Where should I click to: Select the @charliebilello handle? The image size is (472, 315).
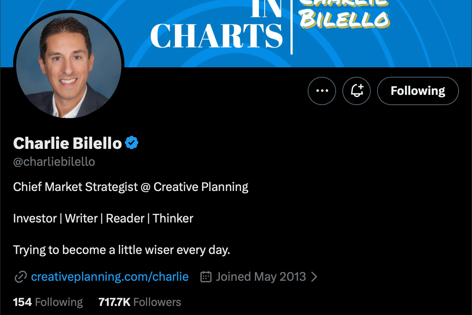pyautogui.click(x=54, y=161)
